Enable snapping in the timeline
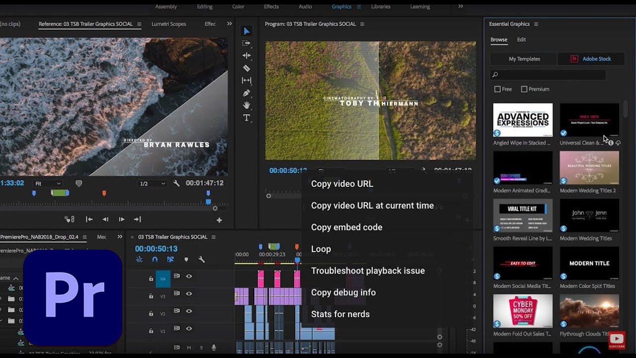Image resolution: width=636 pixels, height=358 pixels. (155, 260)
